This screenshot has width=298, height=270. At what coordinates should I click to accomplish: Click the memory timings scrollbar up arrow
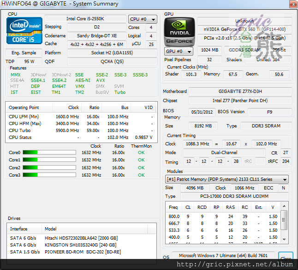(284, 206)
